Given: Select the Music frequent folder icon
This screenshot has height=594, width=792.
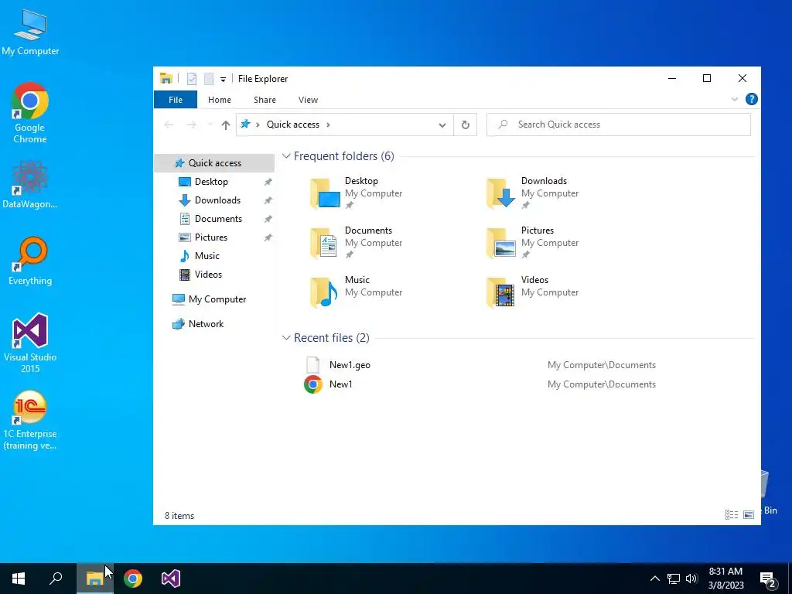Looking at the screenshot, I should [x=324, y=292].
